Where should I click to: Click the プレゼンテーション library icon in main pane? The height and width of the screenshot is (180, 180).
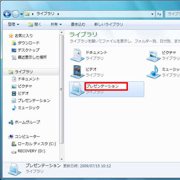coord(77,89)
